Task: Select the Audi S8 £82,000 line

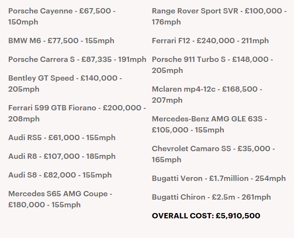Action: tap(60, 175)
